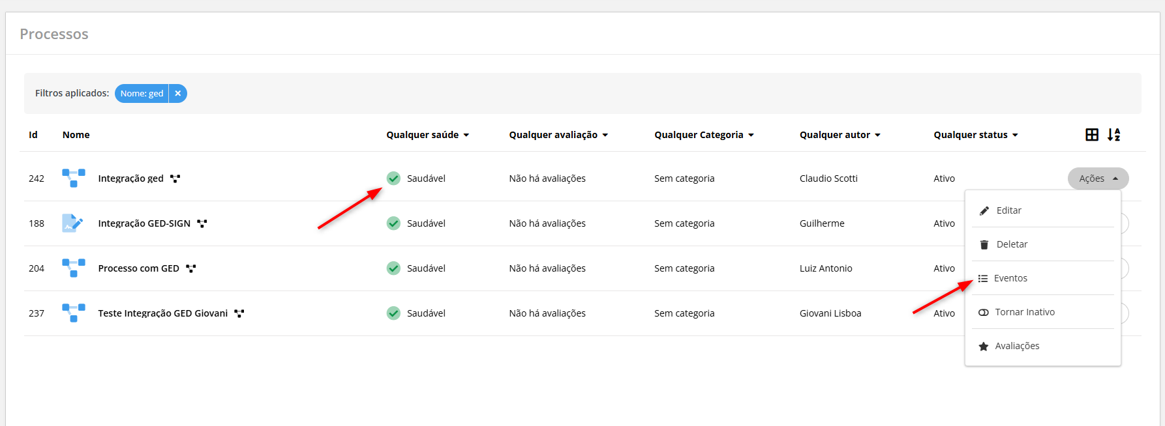
Task: Click the flow icon for process 237
Action: click(73, 313)
